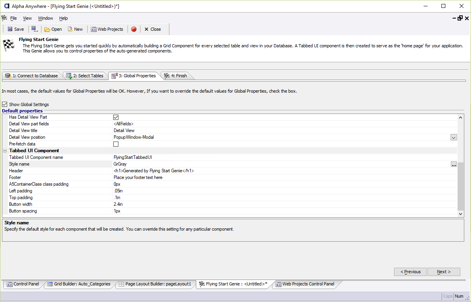Open the View menu
The image size is (471, 302).
click(27, 18)
